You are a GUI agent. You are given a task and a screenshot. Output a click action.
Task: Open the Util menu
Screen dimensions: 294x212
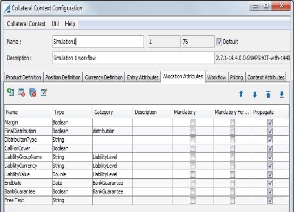[55, 24]
